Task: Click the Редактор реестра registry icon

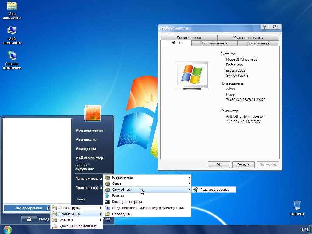Action: [x=196, y=190]
